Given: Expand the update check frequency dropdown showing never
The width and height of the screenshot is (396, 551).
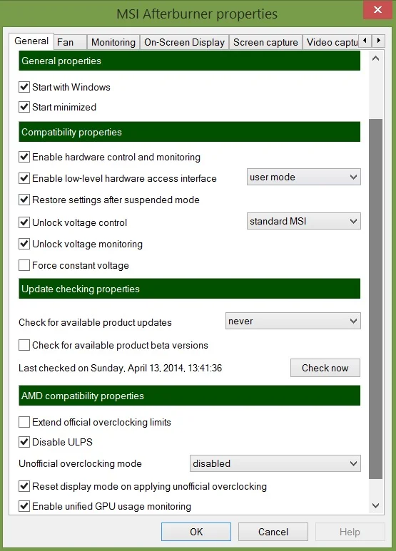Looking at the screenshot, I should (293, 321).
